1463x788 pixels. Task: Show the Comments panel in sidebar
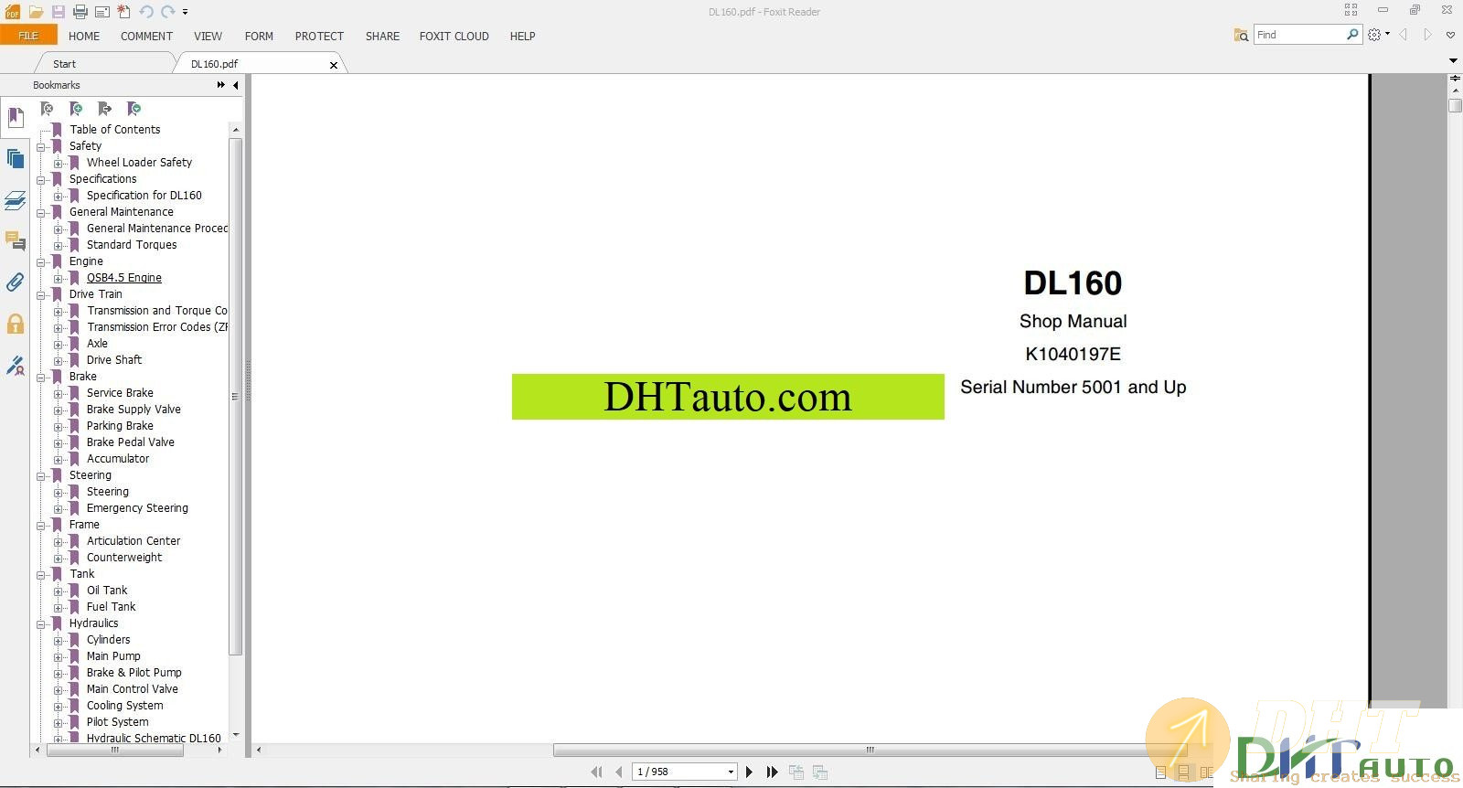tap(15, 241)
